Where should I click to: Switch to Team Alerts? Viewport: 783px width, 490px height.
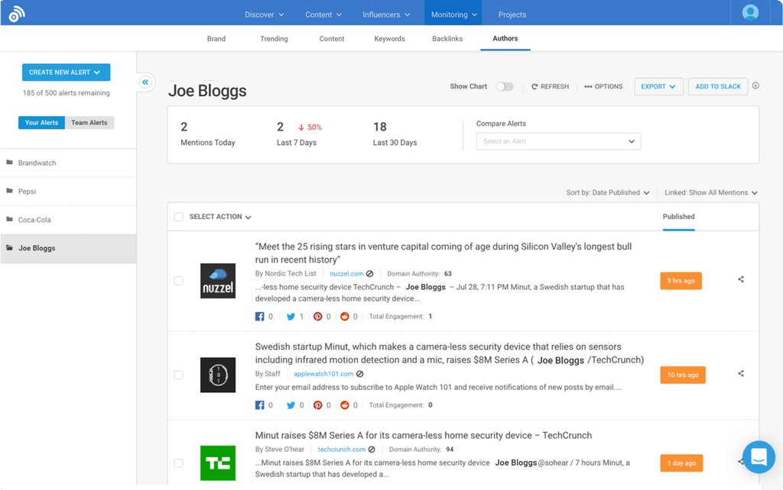click(x=89, y=123)
